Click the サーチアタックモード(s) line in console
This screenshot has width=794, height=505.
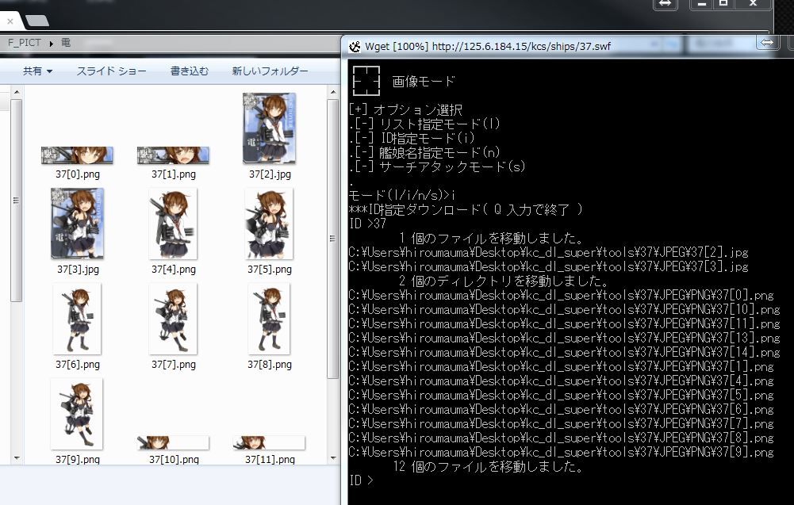[x=437, y=166]
